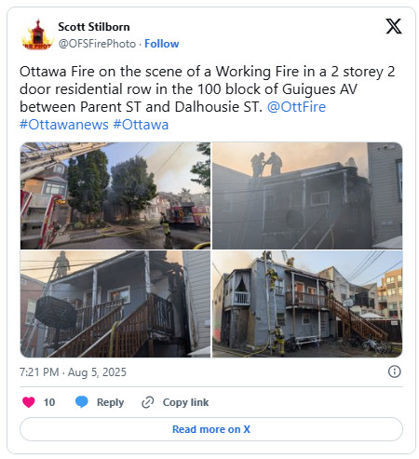Open photo of burnt staircase balcony

(115, 304)
